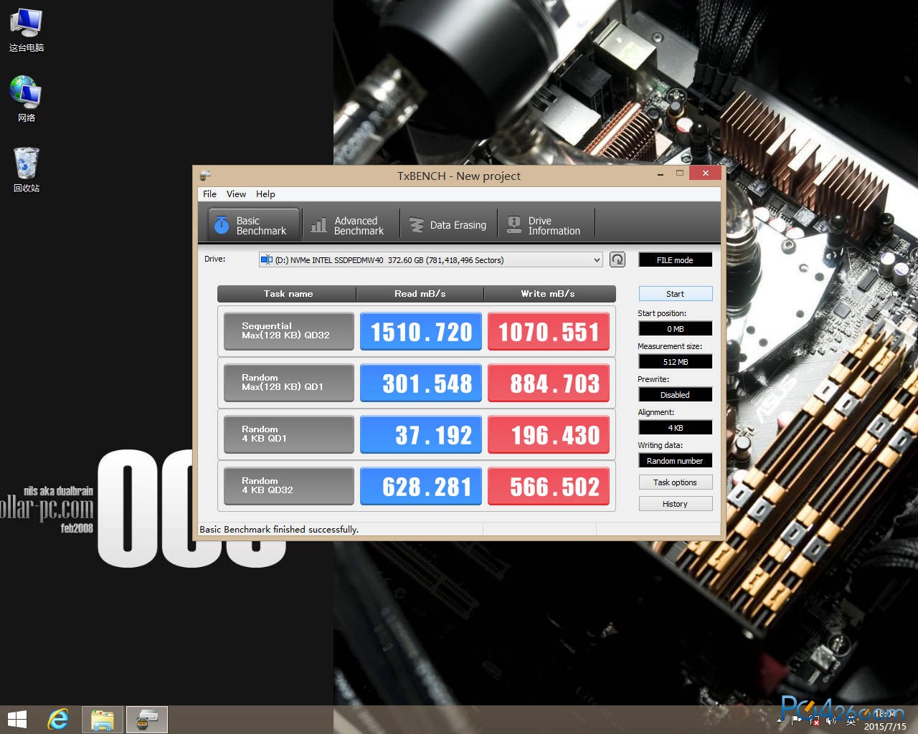Open the Drive Information tab
This screenshot has width=918, height=734.
[546, 225]
